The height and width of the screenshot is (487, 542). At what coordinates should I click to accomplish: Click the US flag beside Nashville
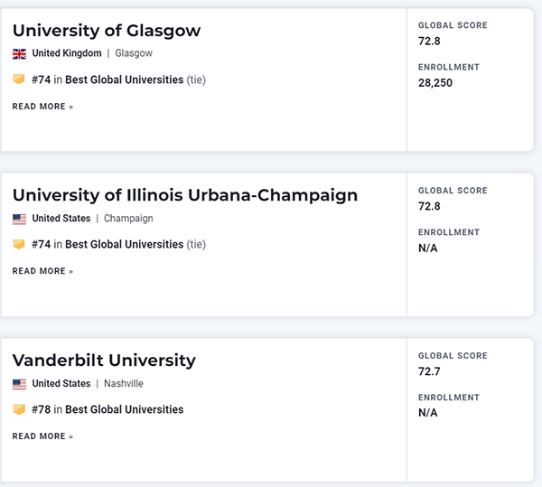point(19,384)
